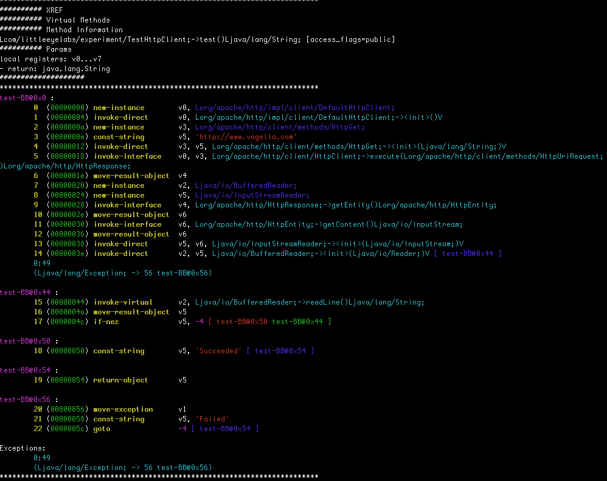Click the test-BB@0x0 block label

(x=20, y=97)
